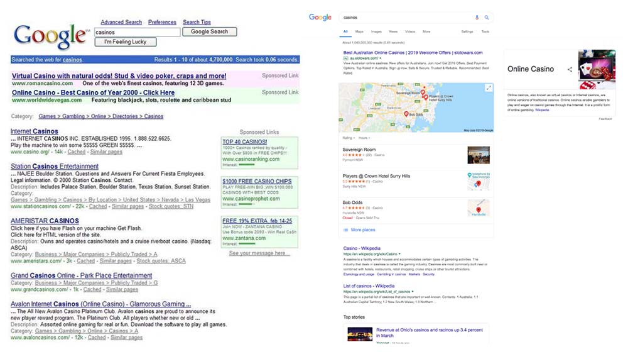Open Stock quotes: STN link

[171, 206]
